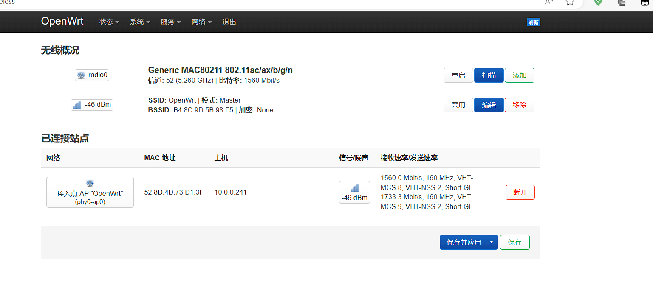Disable the OpenWrt SSID with 禁用

click(458, 105)
